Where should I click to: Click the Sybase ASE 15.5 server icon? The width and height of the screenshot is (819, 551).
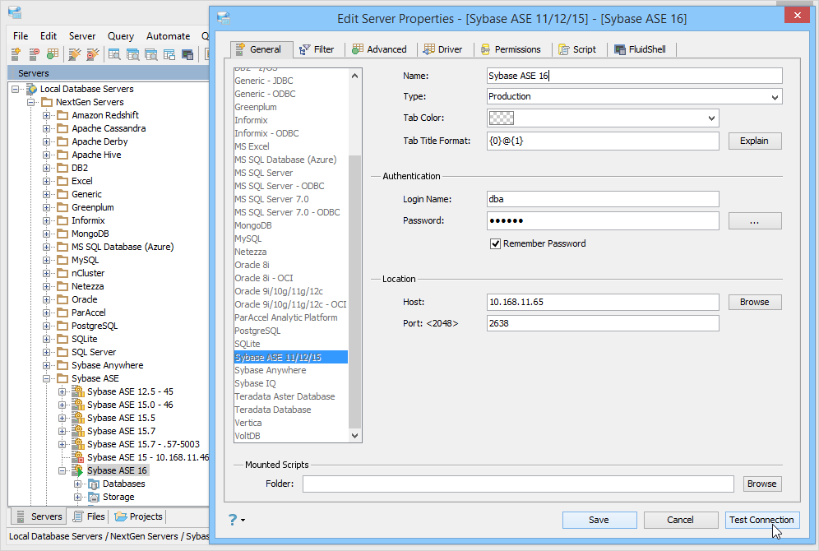(78, 418)
